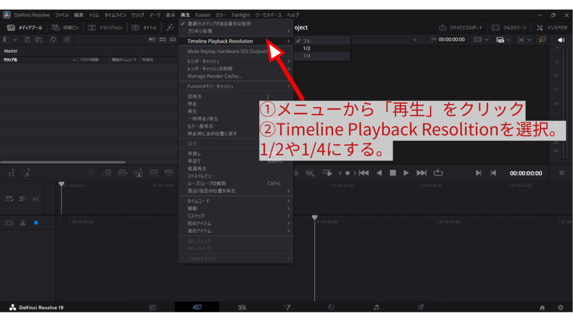Open Project Settings gear icon

561,308
